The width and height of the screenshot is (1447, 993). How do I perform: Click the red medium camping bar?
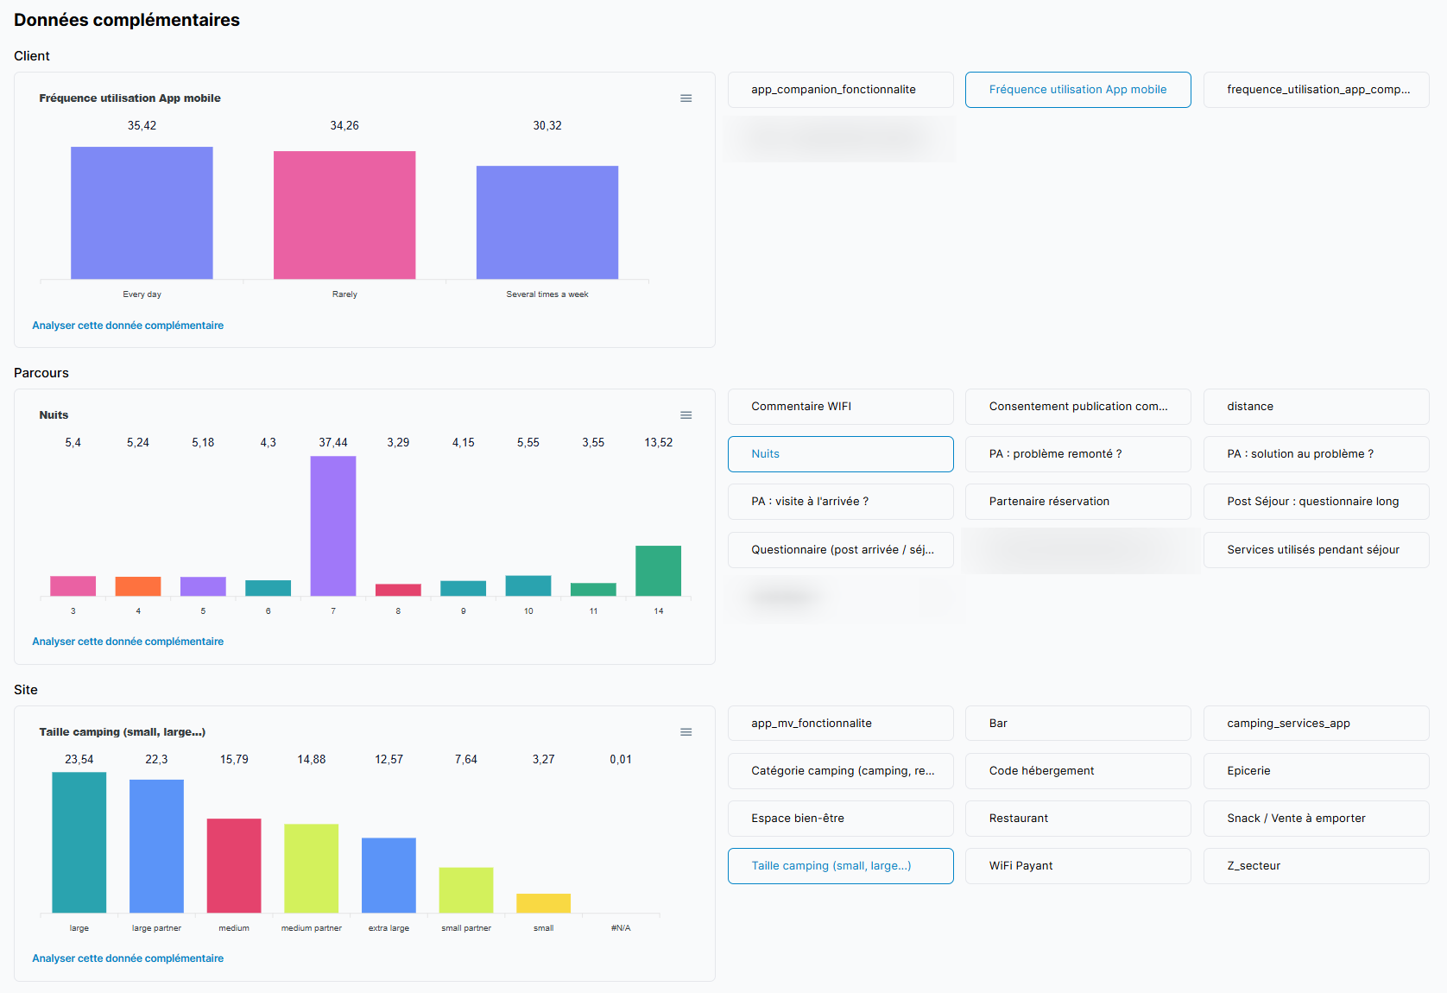[x=234, y=865]
